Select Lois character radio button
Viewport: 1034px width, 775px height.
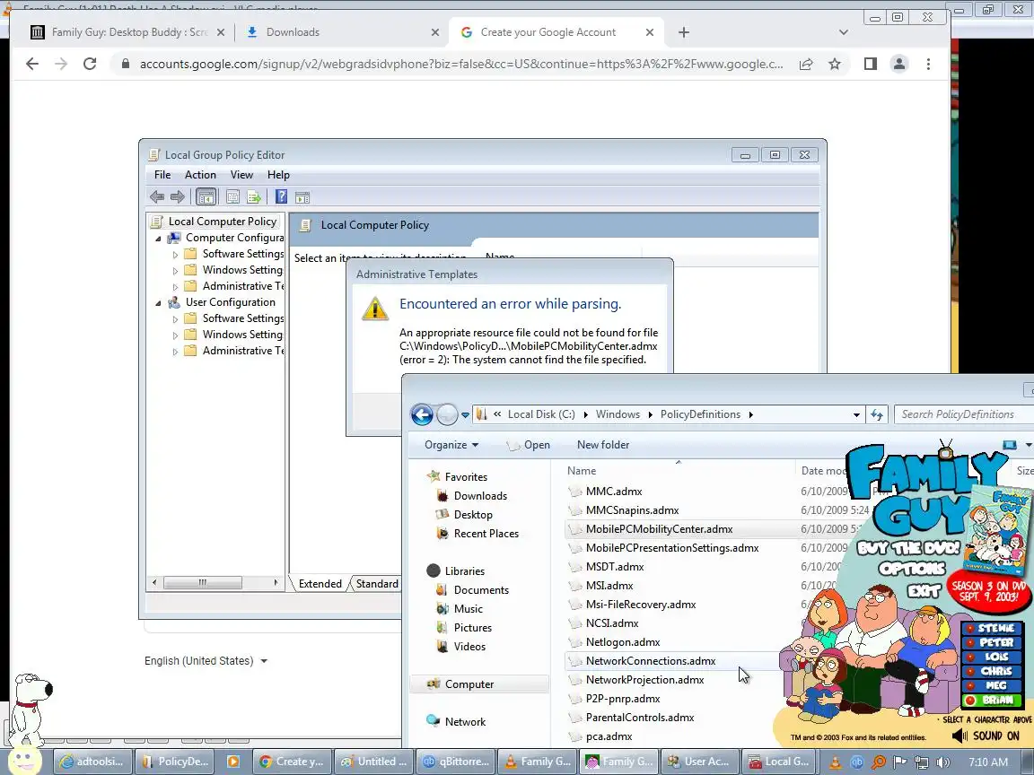click(x=970, y=657)
